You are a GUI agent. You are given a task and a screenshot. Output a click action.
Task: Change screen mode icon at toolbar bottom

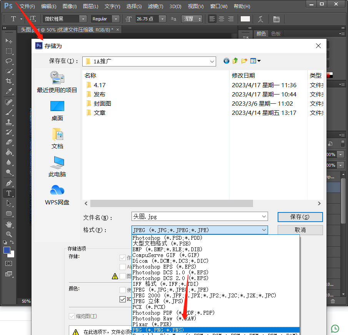[9, 274]
